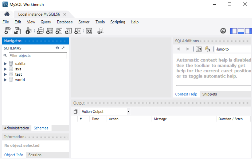Click the magnifier icon beside Filter objects

coord(5,56)
